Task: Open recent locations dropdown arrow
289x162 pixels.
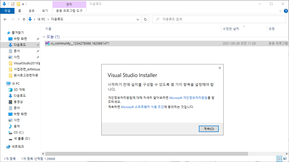Action: (x=19, y=19)
